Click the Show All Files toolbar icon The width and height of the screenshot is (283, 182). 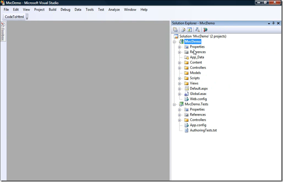(x=183, y=30)
